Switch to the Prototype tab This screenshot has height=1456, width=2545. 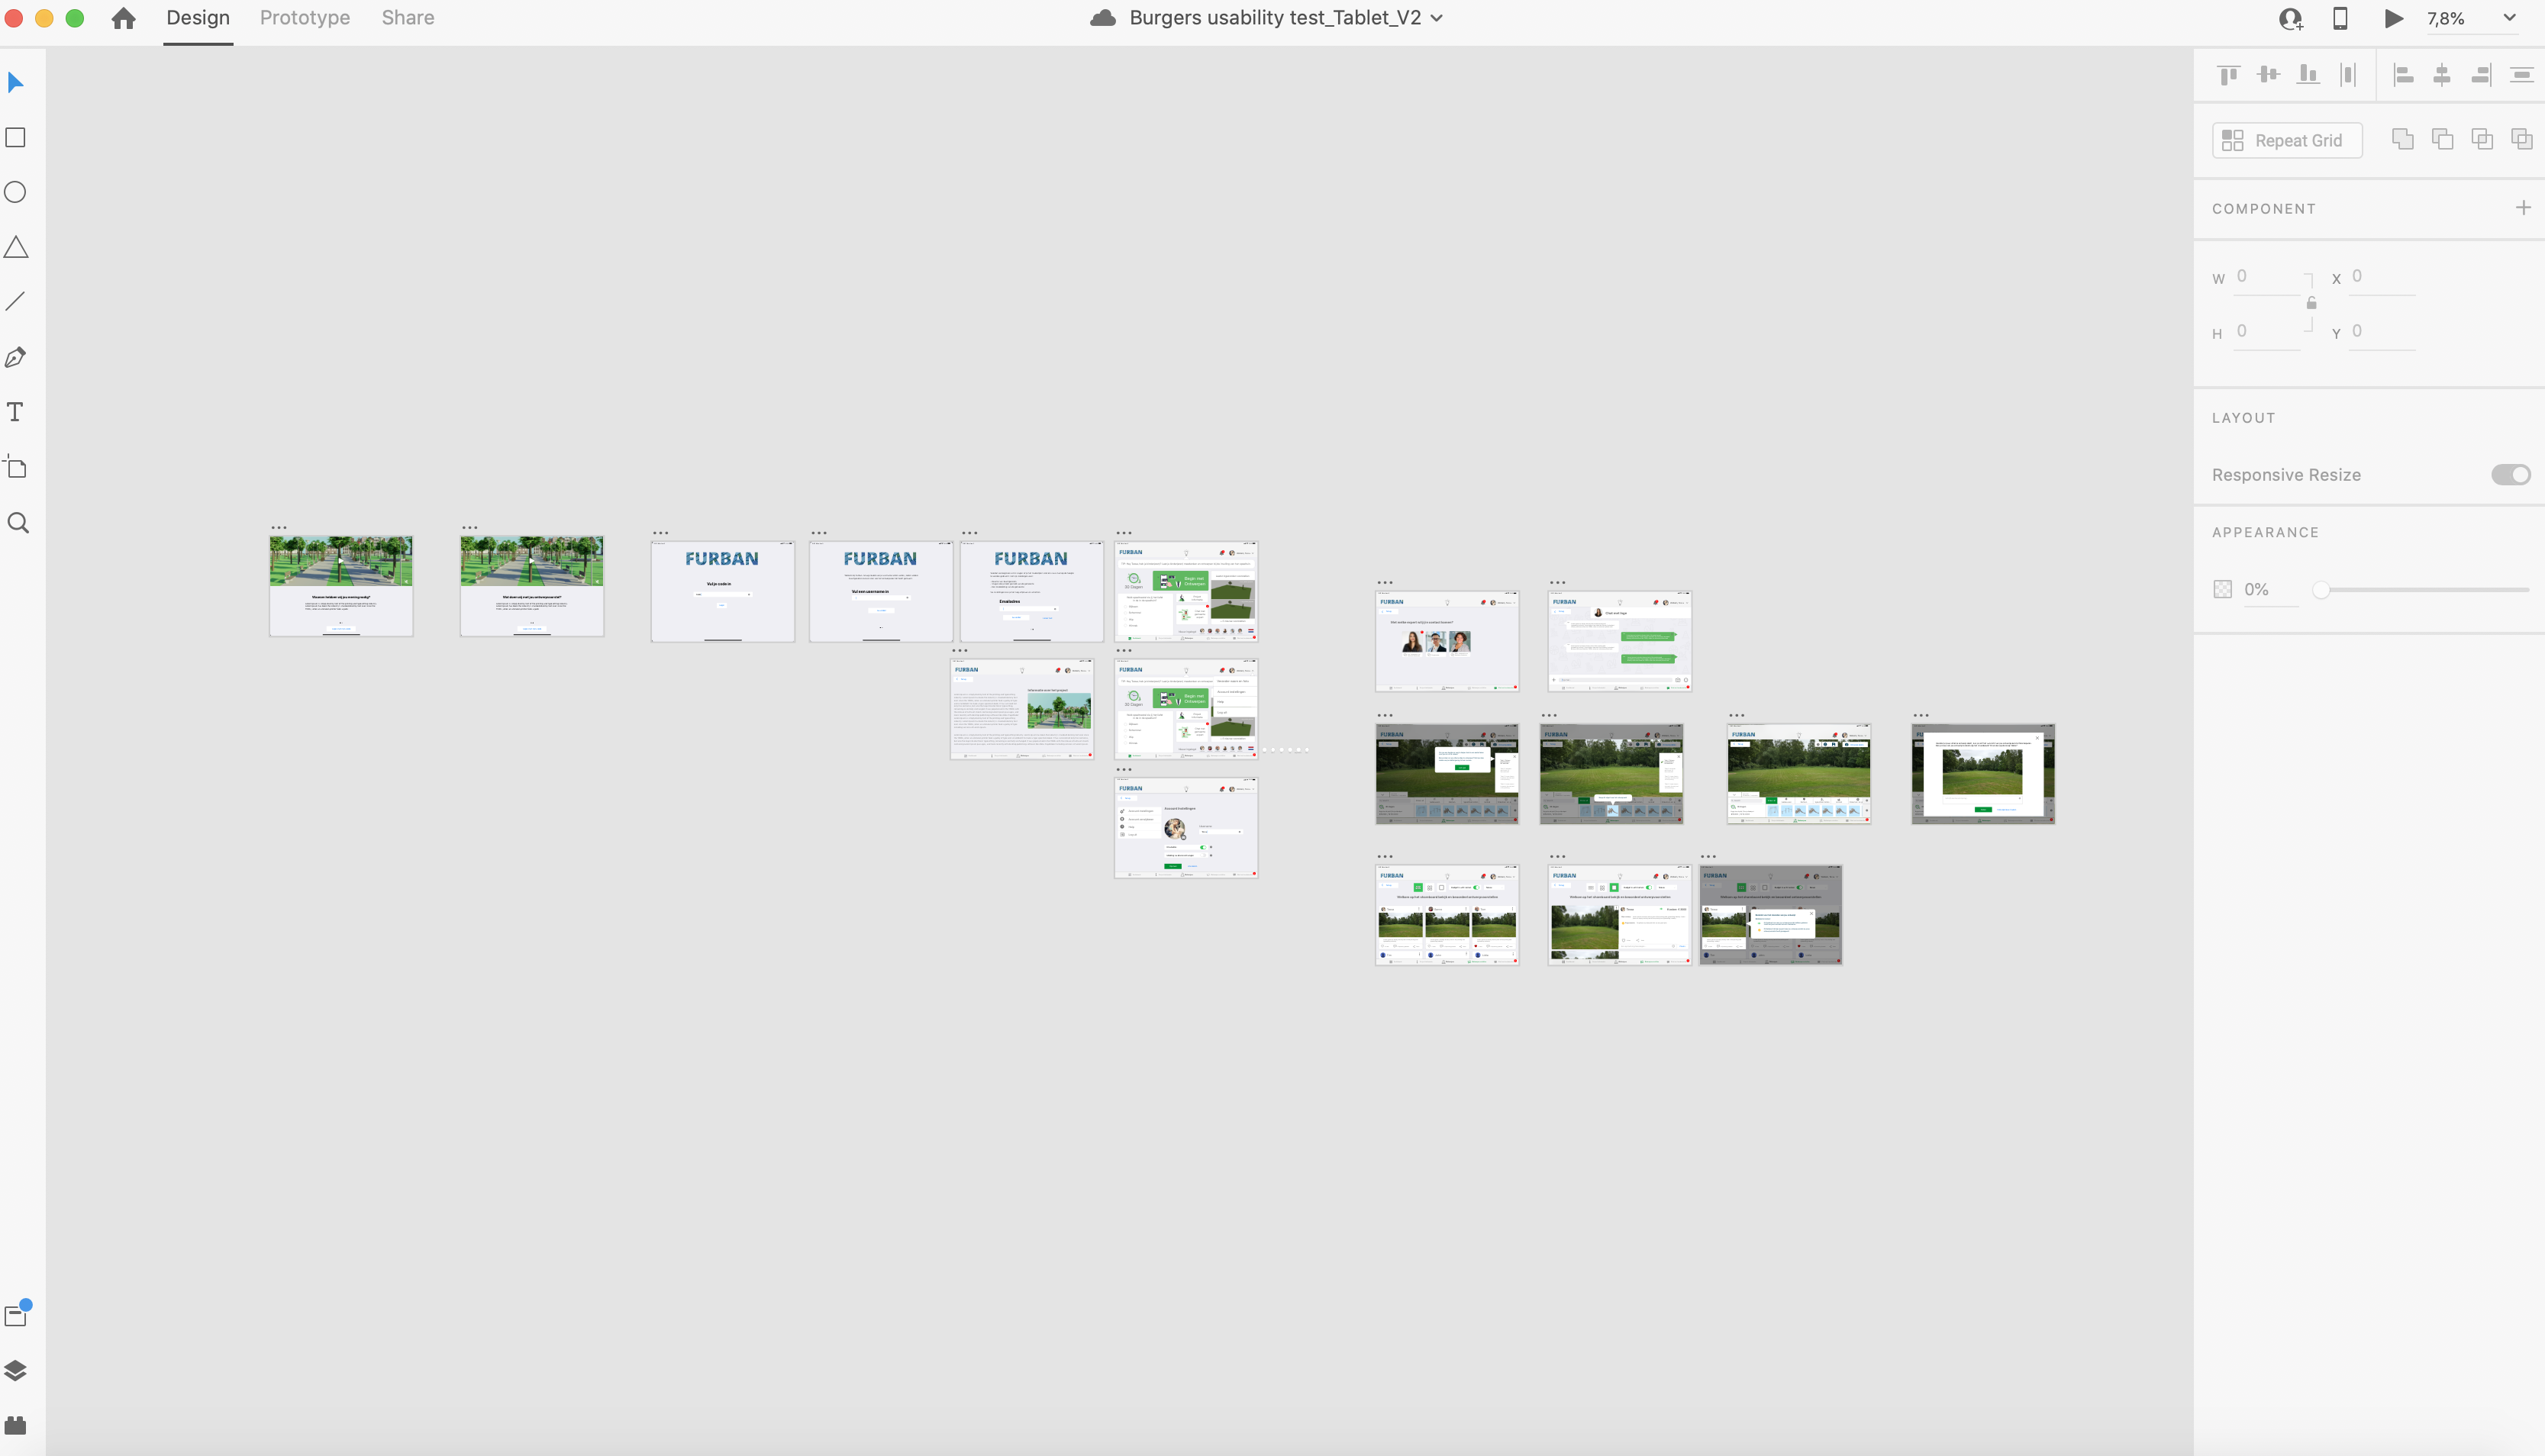click(x=305, y=18)
